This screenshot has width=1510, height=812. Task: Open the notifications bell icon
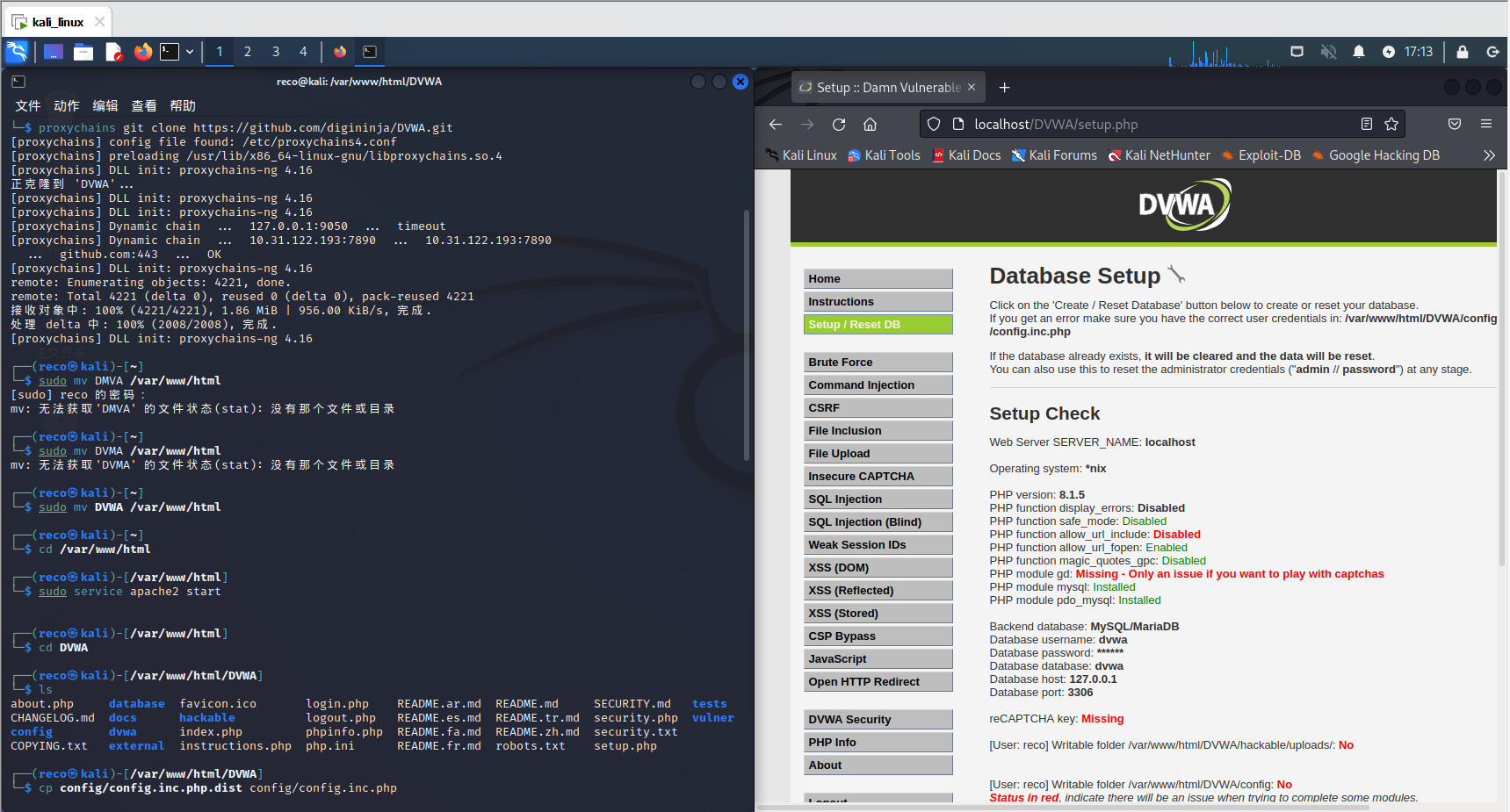[x=1359, y=52]
